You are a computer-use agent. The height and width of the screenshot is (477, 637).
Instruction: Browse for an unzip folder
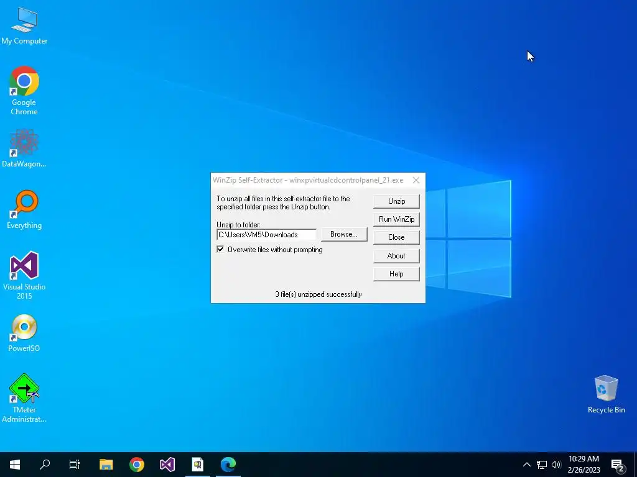[344, 234]
